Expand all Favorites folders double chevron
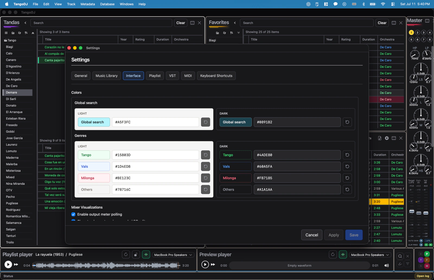Screen dimensions: 434x280 (x=238, y=33)
